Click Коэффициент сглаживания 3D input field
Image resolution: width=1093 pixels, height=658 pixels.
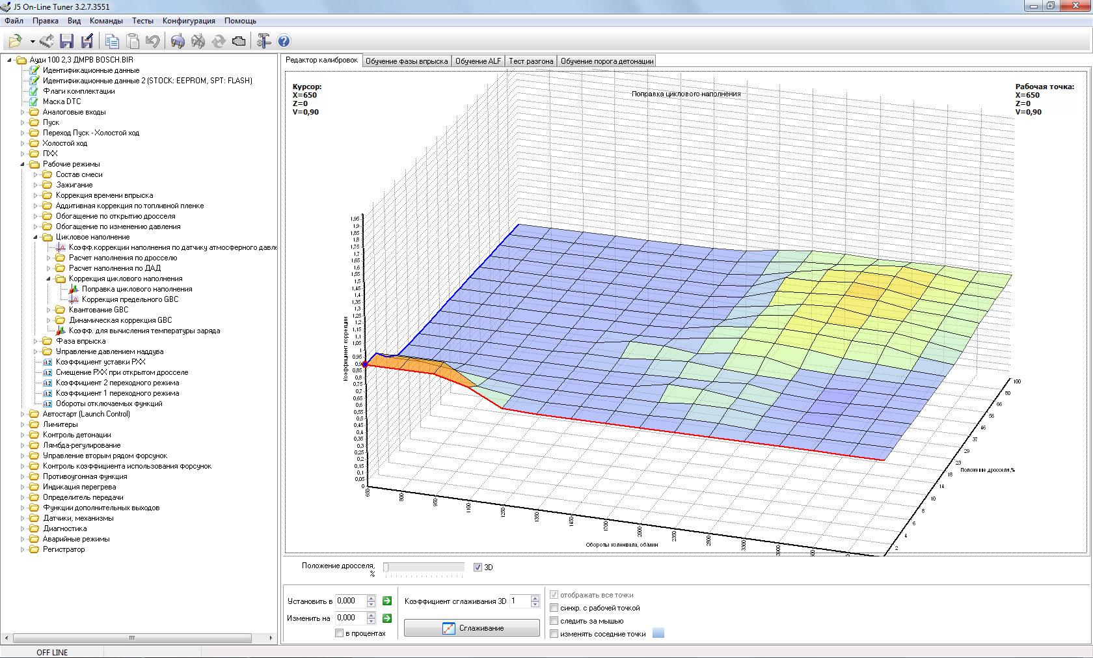coord(520,601)
